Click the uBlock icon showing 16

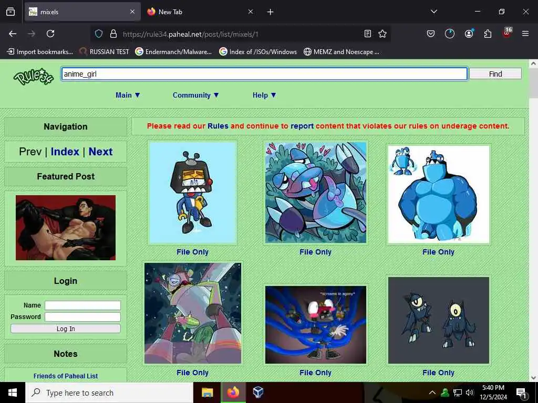click(507, 33)
